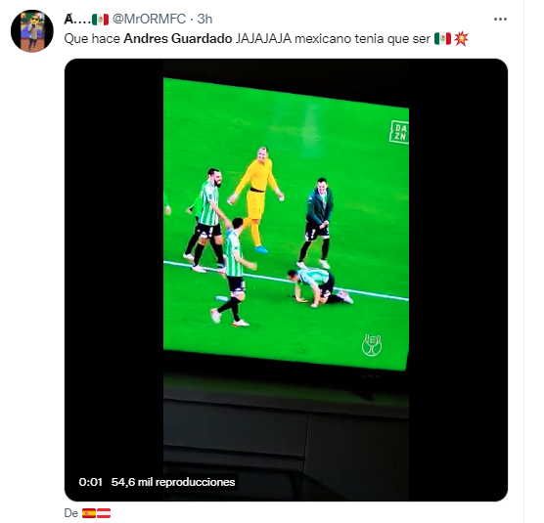Click the Mexican flag at tweet text end
The height and width of the screenshot is (523, 544).
point(442,38)
